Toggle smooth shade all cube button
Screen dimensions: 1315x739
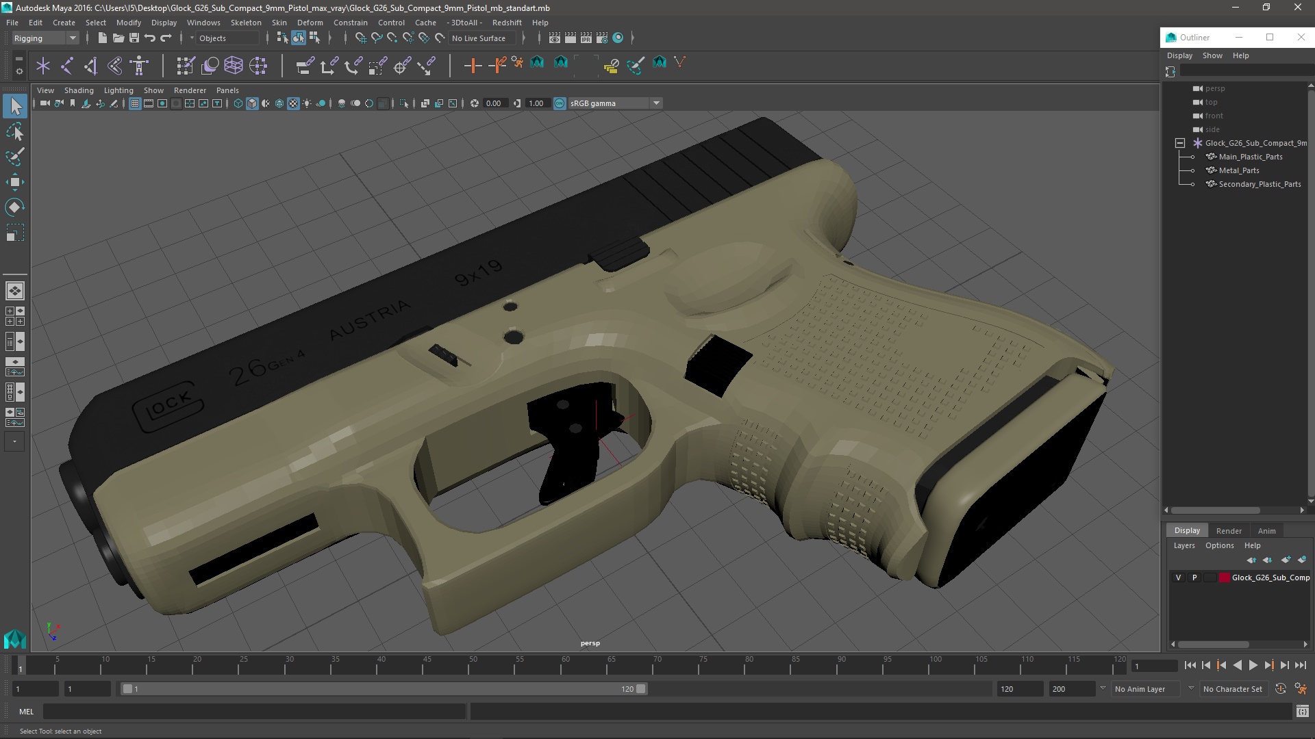click(x=252, y=103)
